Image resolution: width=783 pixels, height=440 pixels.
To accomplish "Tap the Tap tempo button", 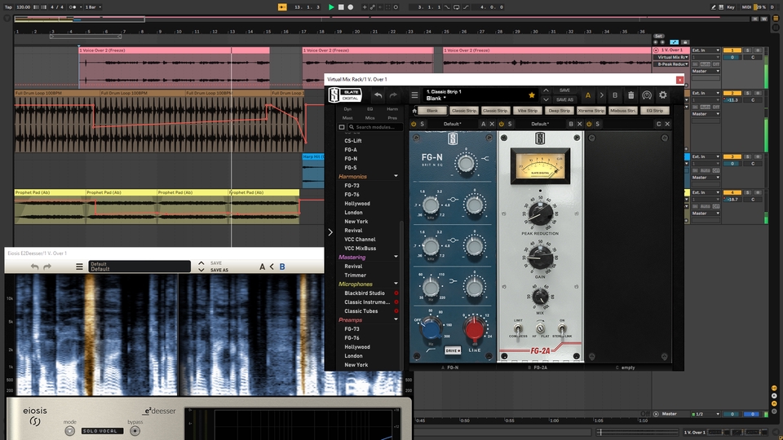I will (8, 7).
